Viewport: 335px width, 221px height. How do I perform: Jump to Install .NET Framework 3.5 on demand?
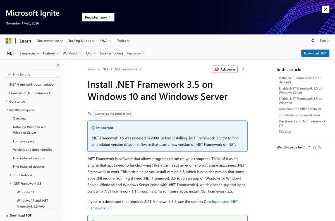[300, 80]
